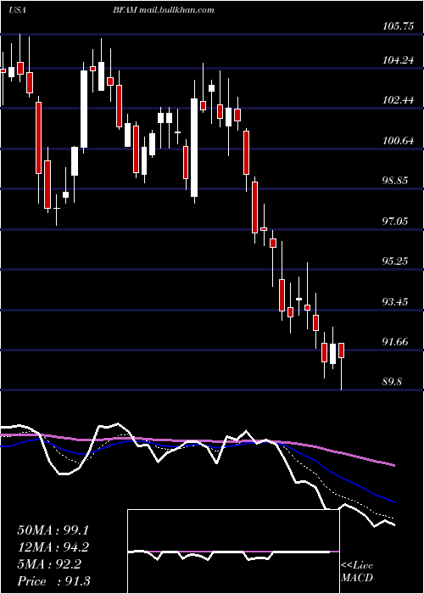
Task: Click the 100.64 price axis label
Action: coord(399,141)
